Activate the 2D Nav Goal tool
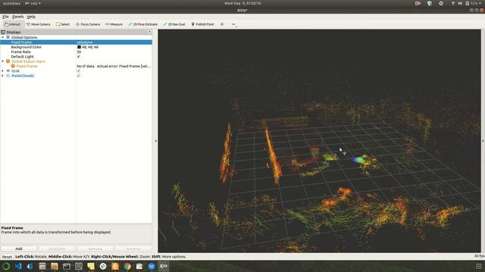 (x=174, y=24)
